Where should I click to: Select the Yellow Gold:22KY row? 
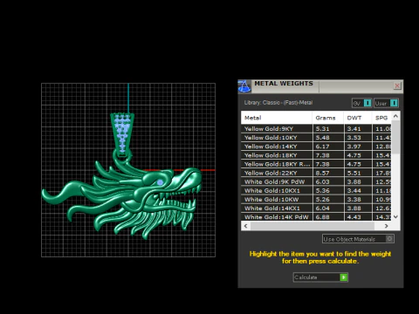[x=316, y=173]
